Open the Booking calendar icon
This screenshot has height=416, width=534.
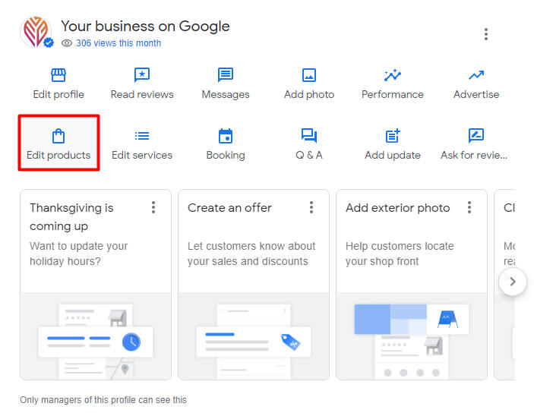[x=226, y=136]
